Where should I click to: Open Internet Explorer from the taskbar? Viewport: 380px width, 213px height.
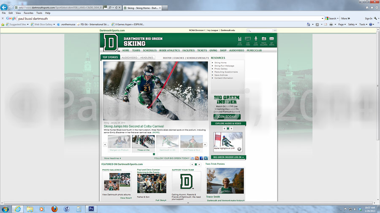[x=17, y=209]
